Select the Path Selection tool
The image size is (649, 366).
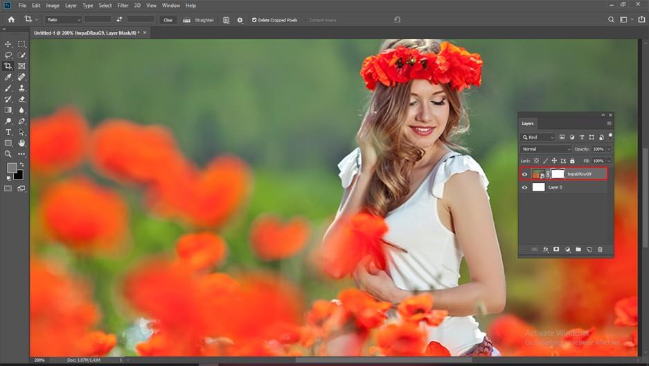[x=21, y=132]
